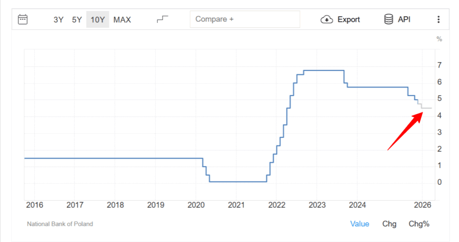The image size is (459, 242).
Task: Click the grey forecast line segment
Action: [x=427, y=108]
